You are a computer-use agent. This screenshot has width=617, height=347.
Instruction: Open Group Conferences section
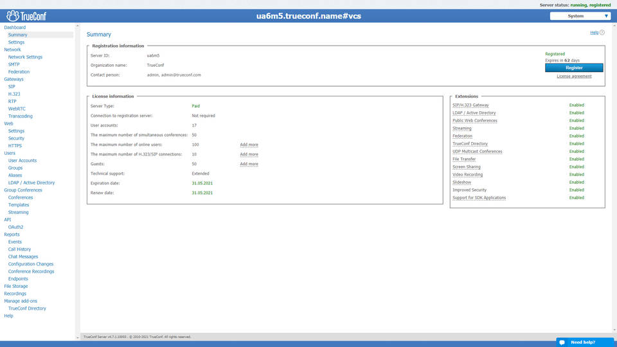(23, 190)
